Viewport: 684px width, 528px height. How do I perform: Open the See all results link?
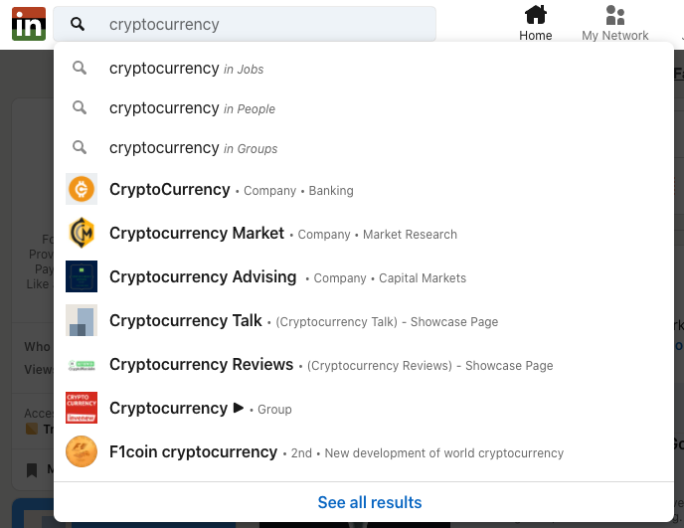tap(370, 503)
